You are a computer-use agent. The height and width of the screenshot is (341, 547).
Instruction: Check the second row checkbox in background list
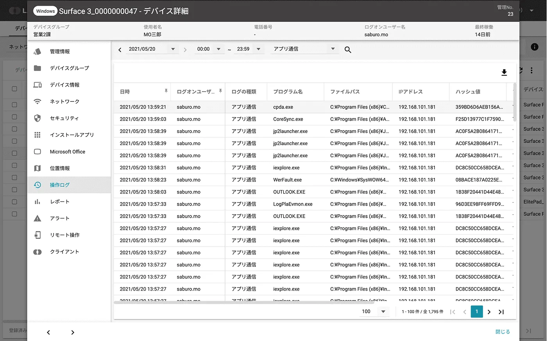tap(14, 117)
